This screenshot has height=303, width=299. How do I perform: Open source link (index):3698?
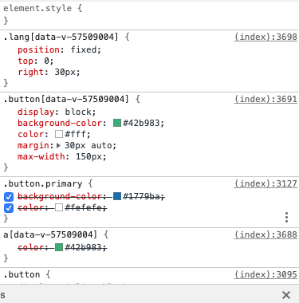tap(266, 37)
